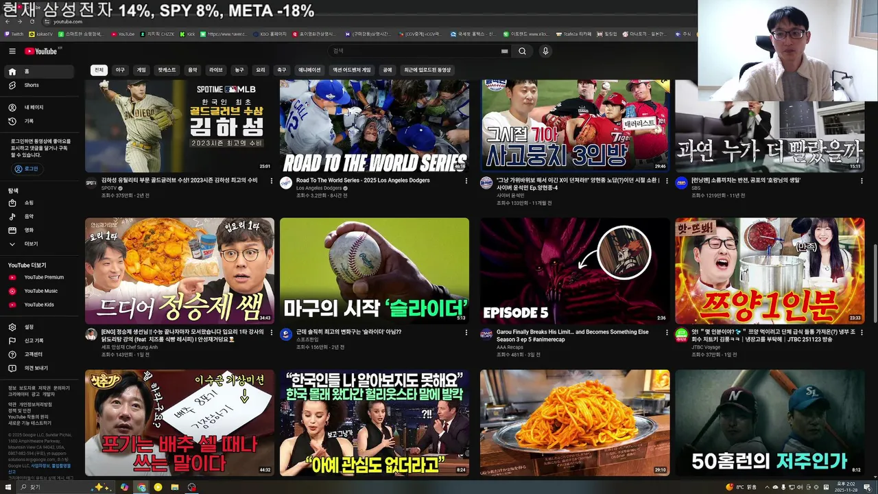Open more options for Garou Episode 5 video
The height and width of the screenshot is (494, 878).
[x=667, y=333]
